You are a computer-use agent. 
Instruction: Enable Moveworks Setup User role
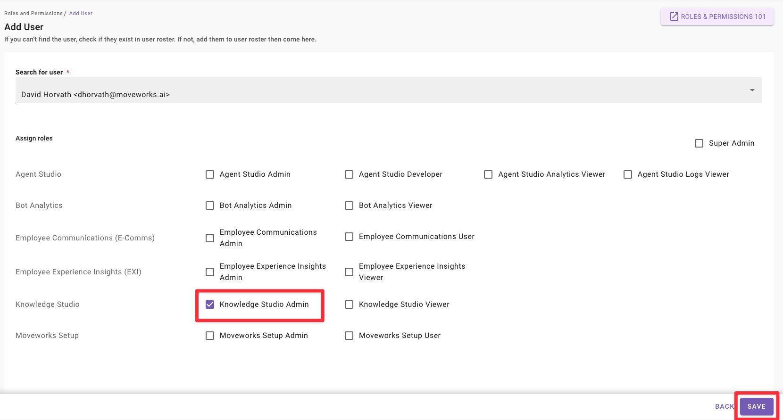tap(349, 336)
